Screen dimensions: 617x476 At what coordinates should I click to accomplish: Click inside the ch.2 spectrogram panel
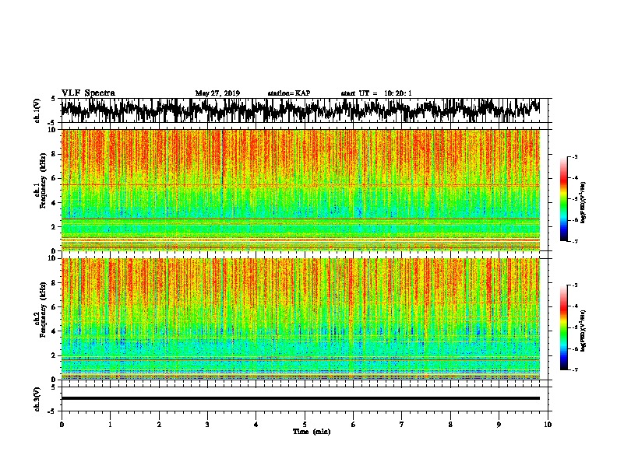click(300, 319)
